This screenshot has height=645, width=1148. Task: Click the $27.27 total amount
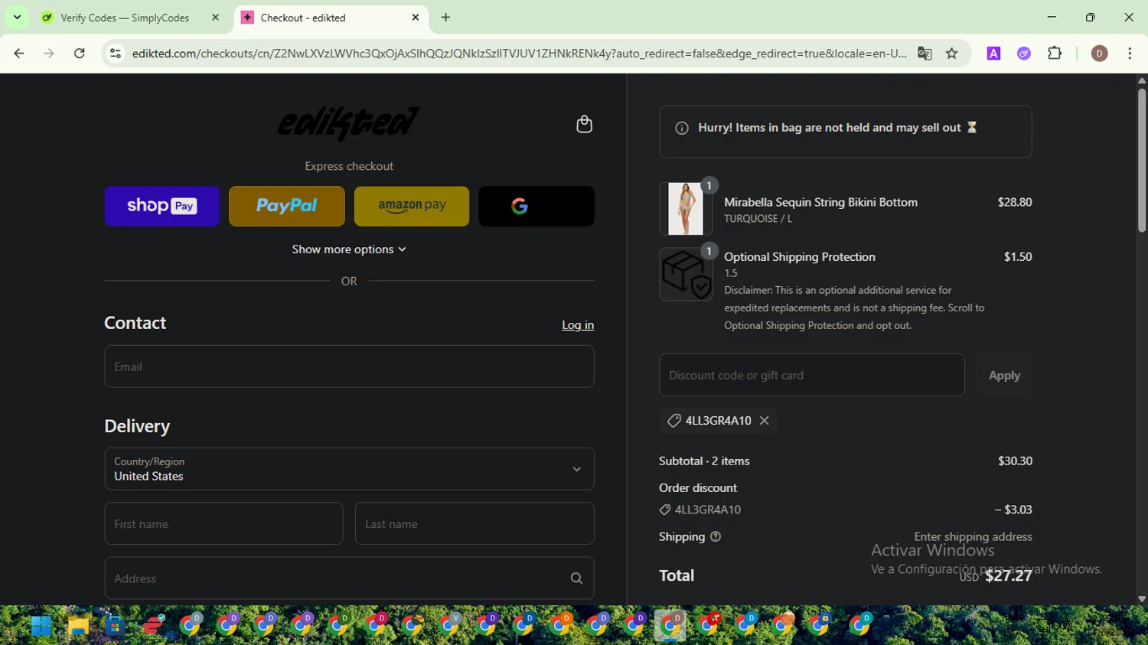click(1008, 576)
